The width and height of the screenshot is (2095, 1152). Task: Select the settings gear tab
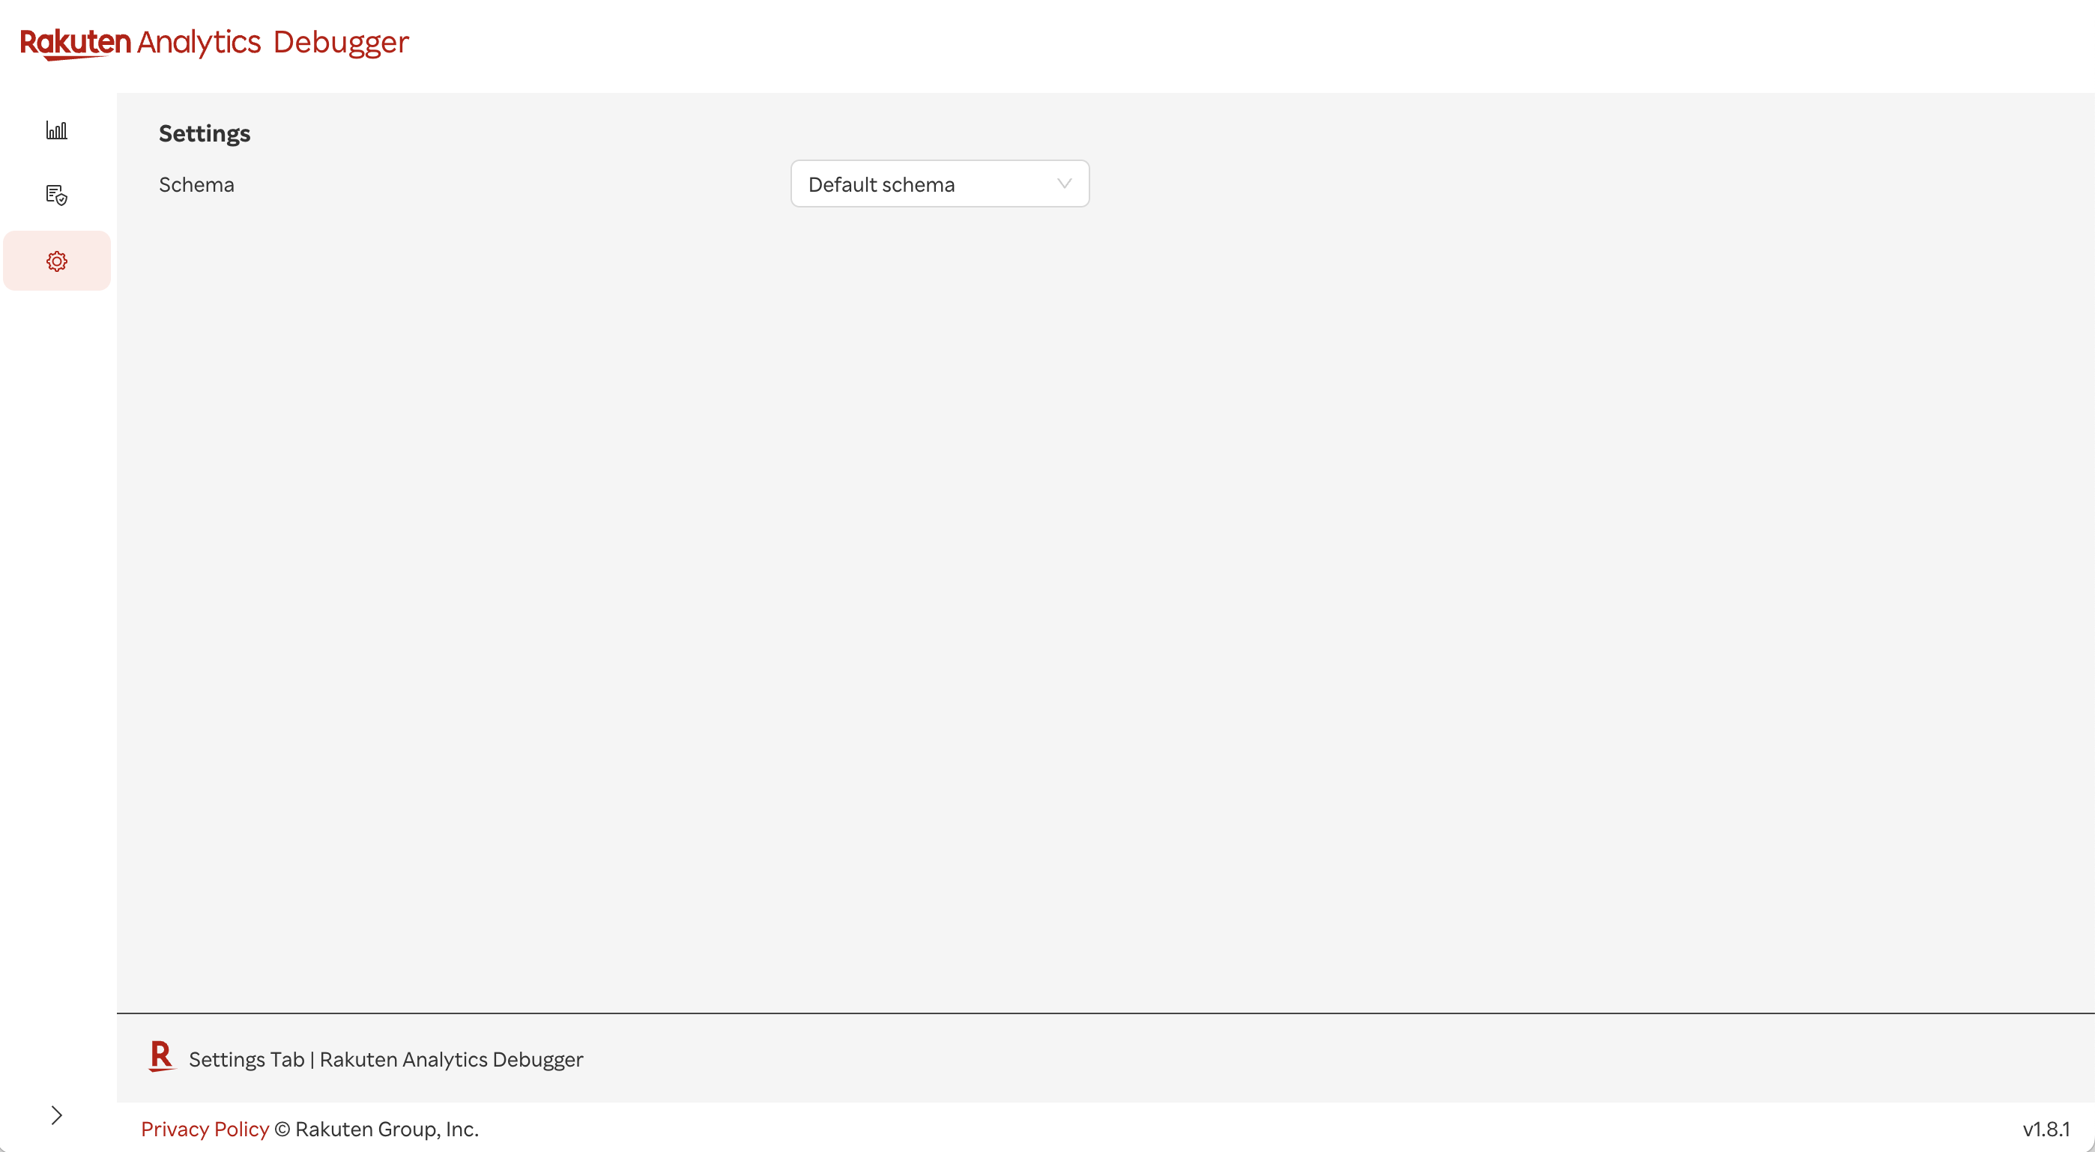coord(56,261)
